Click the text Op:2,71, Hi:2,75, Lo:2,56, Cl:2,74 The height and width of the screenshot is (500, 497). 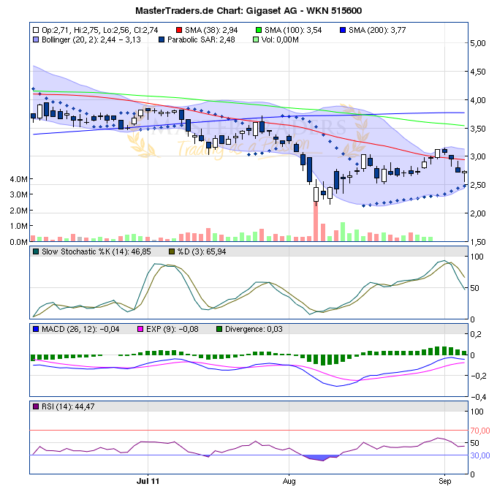point(100,30)
